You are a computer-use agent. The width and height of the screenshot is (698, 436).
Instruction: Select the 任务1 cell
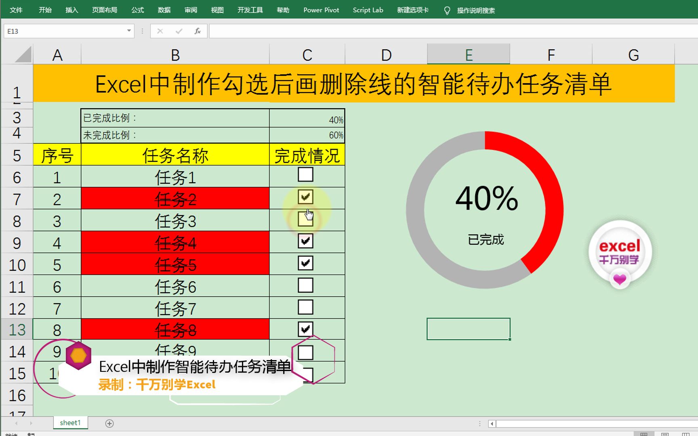(x=175, y=177)
